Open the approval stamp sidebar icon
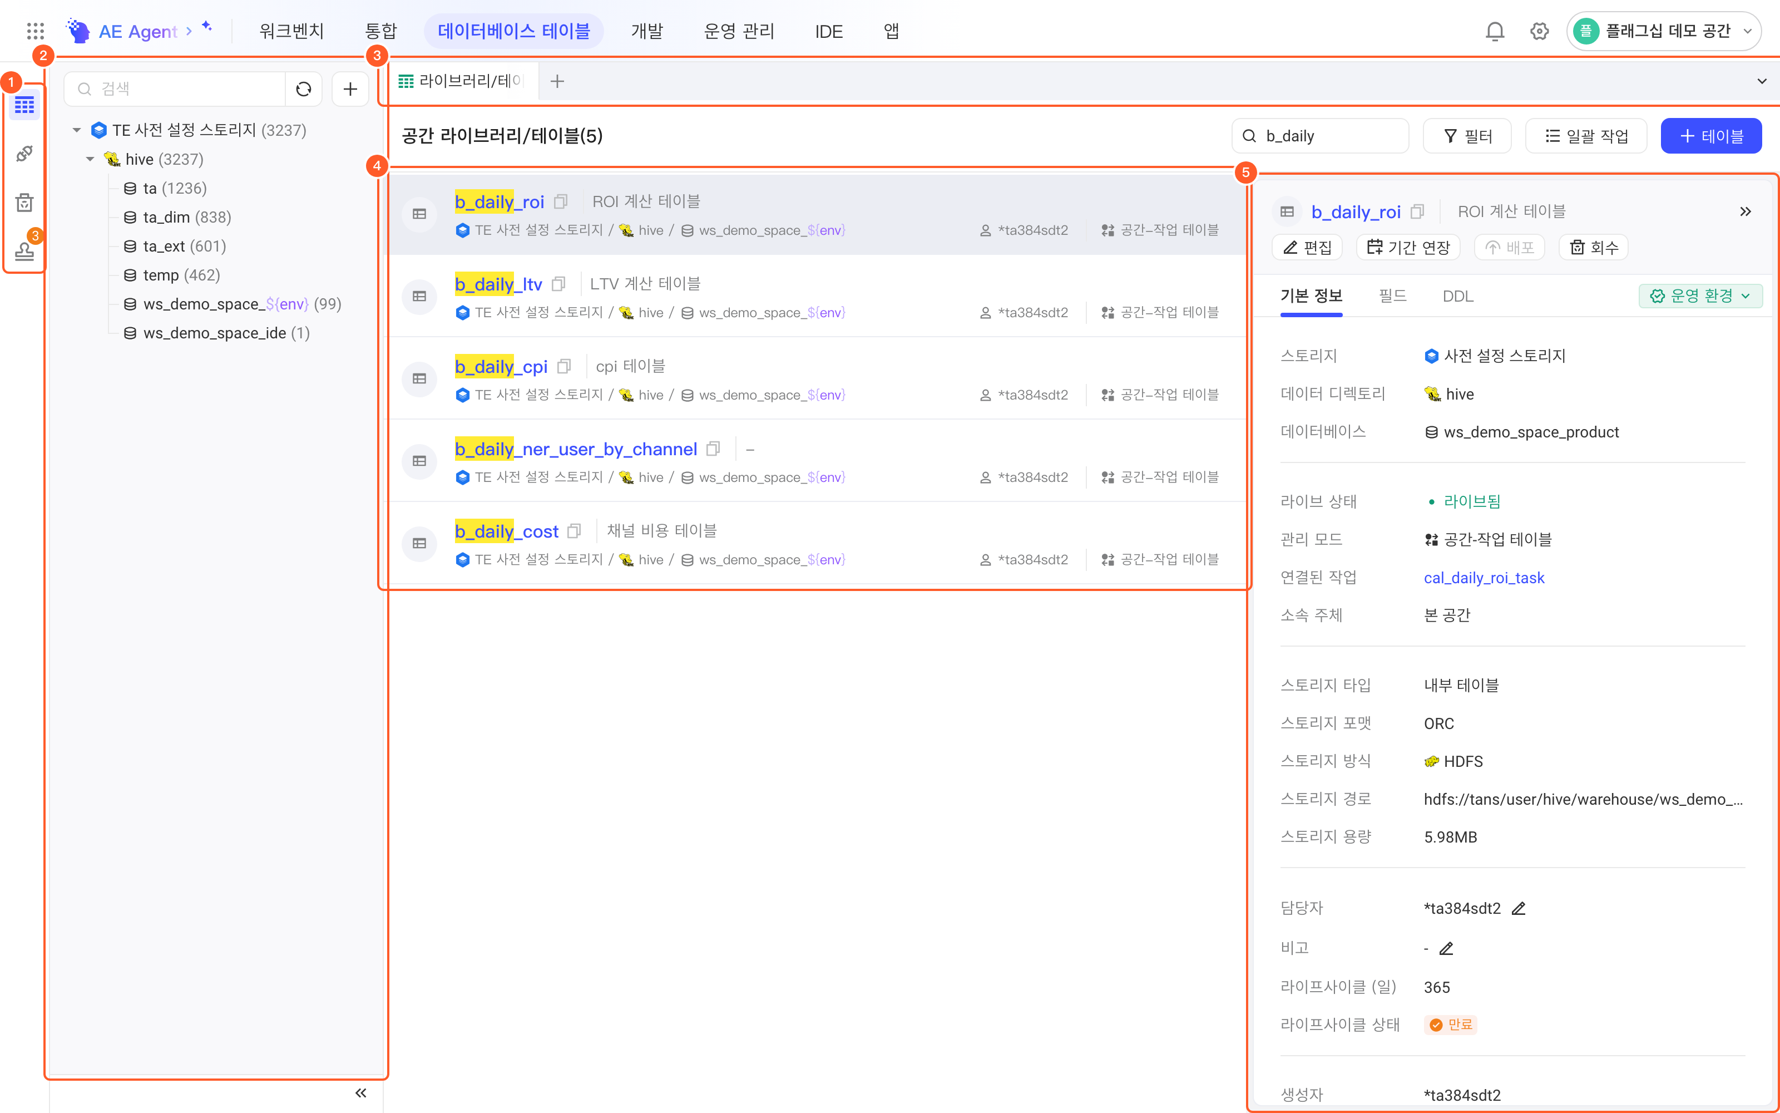This screenshot has width=1780, height=1113. (x=24, y=250)
